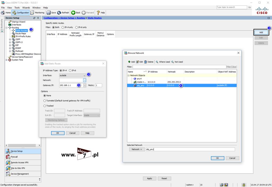Click the Apply button
Screen dimensions: 272x187
[149, 178]
